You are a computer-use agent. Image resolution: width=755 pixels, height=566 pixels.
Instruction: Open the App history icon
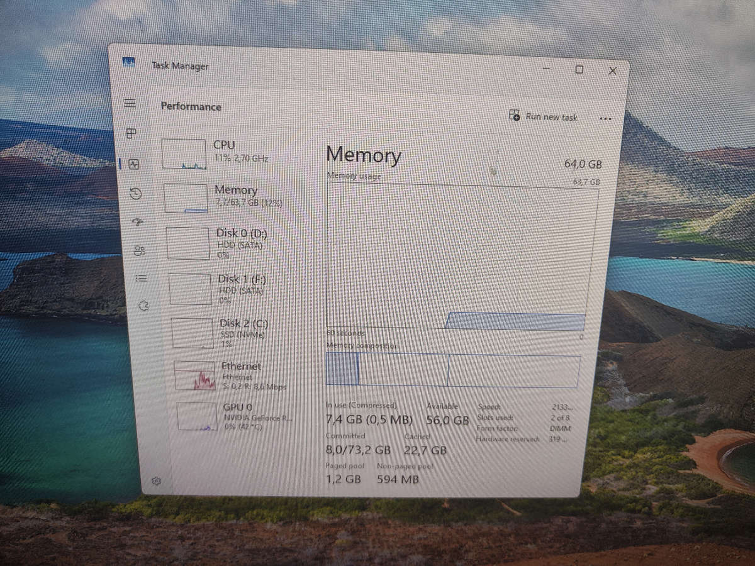tap(135, 194)
